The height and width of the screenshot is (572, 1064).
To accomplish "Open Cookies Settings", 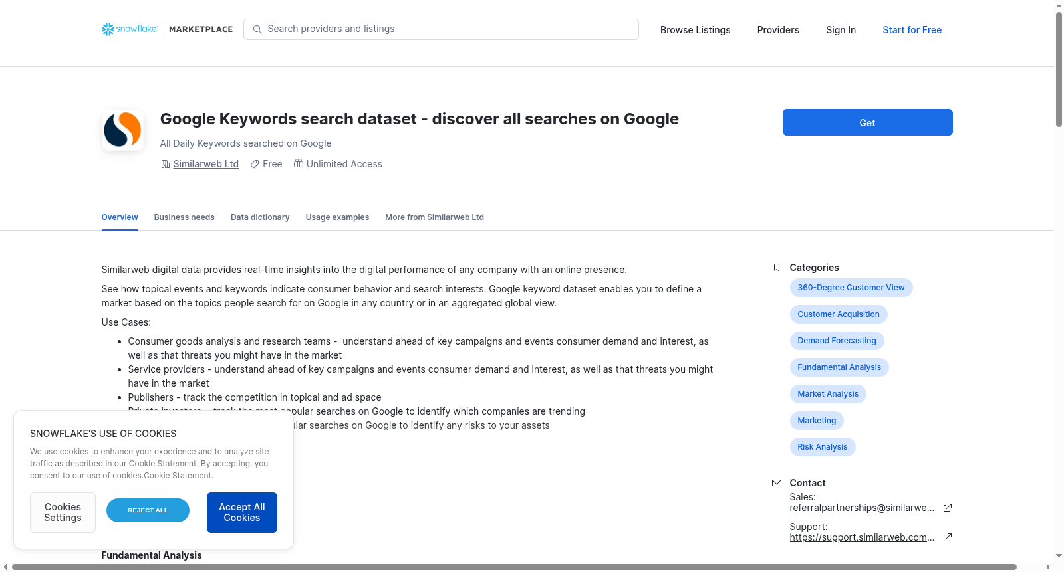I will [63, 512].
